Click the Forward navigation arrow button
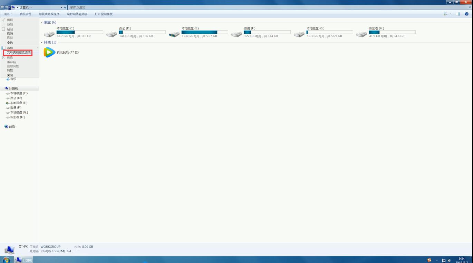The image size is (473, 263). [7, 7]
